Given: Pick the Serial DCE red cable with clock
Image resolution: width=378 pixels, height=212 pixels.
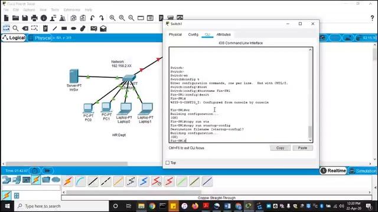Looking at the screenshot, I should pos(157,181).
